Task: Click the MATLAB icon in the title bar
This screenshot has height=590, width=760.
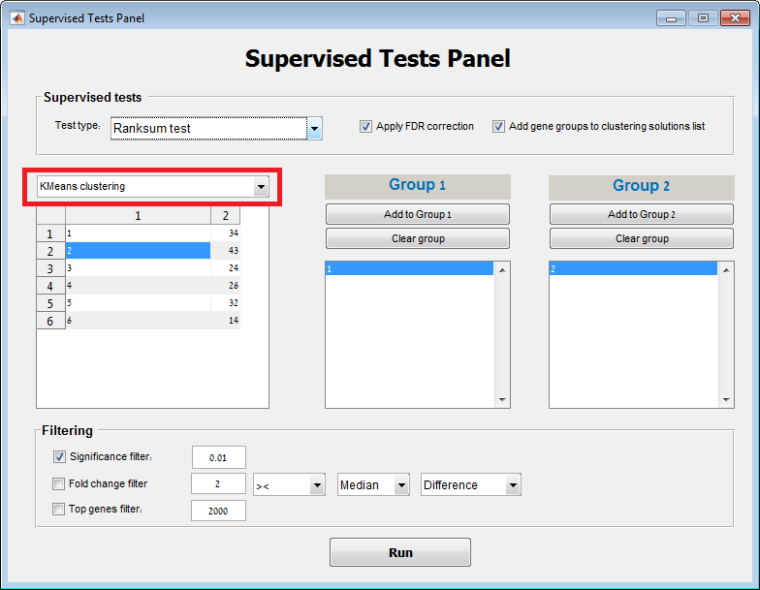Action: (x=16, y=17)
